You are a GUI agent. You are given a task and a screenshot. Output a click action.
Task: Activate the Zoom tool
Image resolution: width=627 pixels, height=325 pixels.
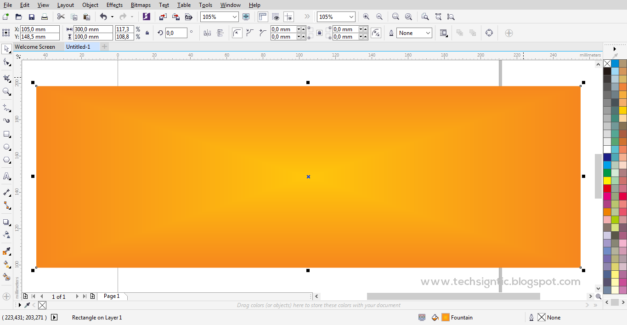click(6, 92)
